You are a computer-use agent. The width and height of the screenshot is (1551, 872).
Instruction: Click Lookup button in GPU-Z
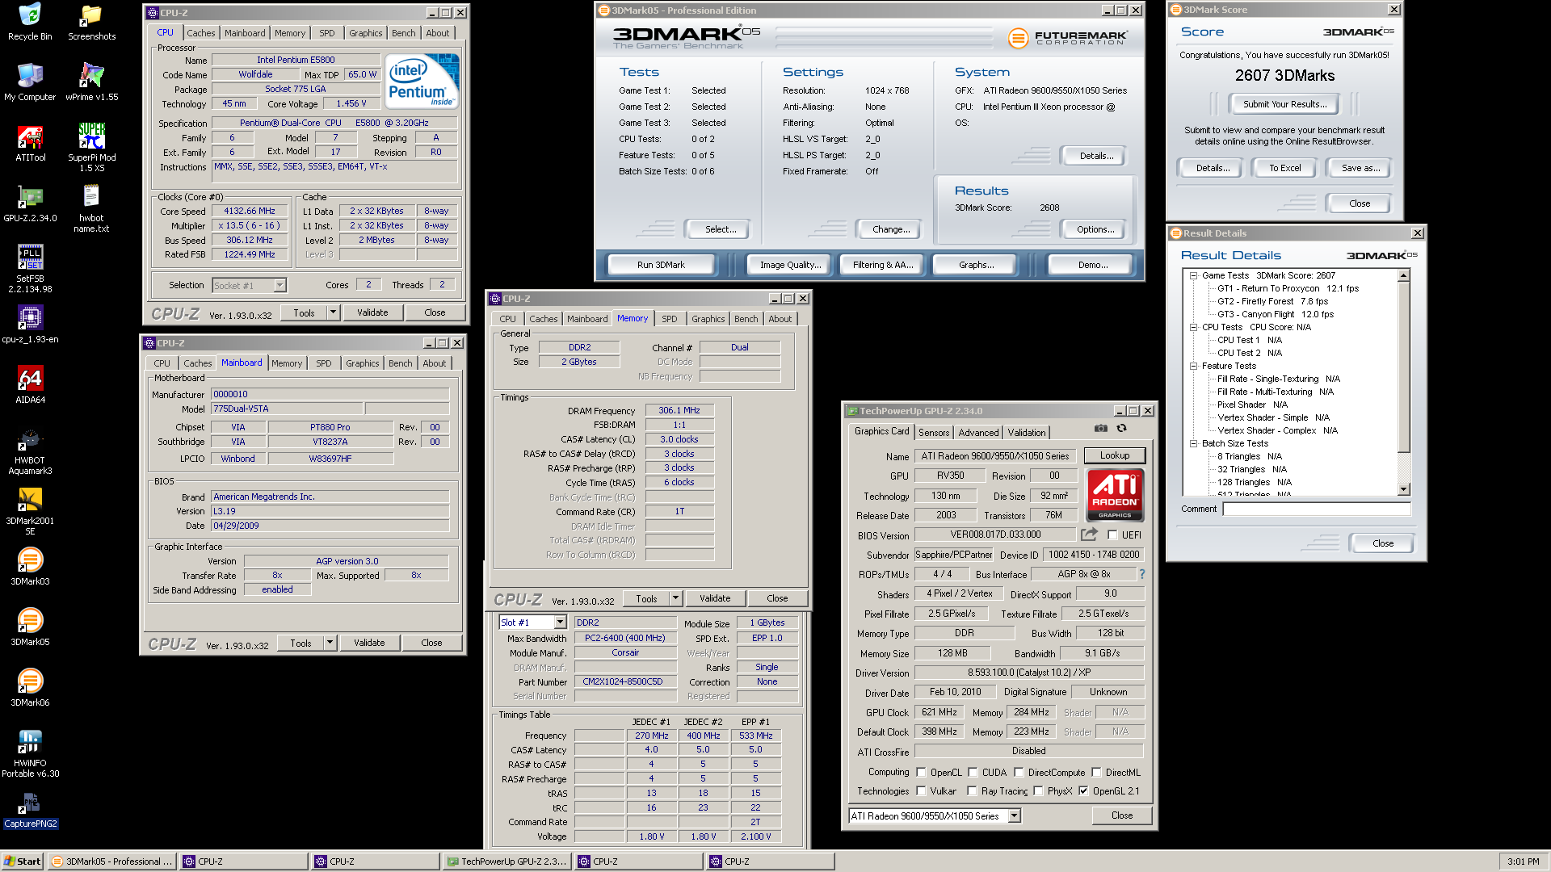click(x=1114, y=455)
